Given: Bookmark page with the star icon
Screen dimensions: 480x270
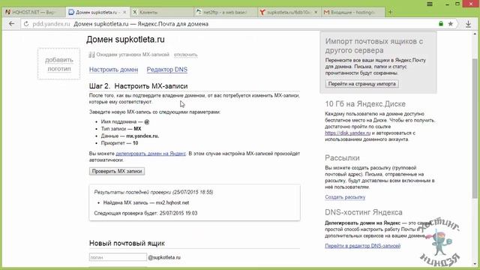Looking at the screenshot, I should (x=450, y=23).
